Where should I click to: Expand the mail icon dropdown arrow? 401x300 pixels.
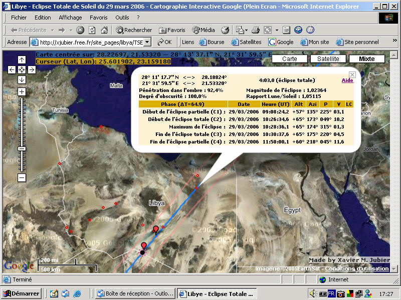246,30
